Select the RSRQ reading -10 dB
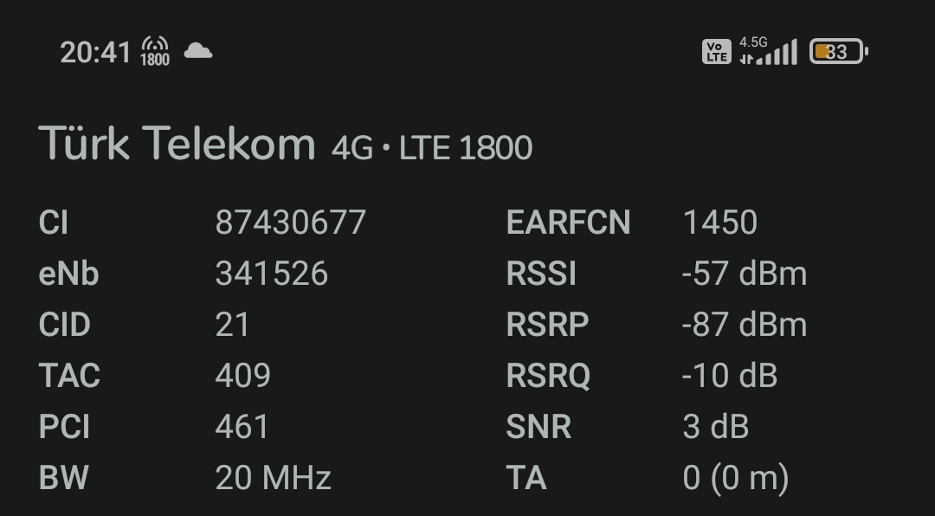This screenshot has height=516, width=935. pos(729,376)
